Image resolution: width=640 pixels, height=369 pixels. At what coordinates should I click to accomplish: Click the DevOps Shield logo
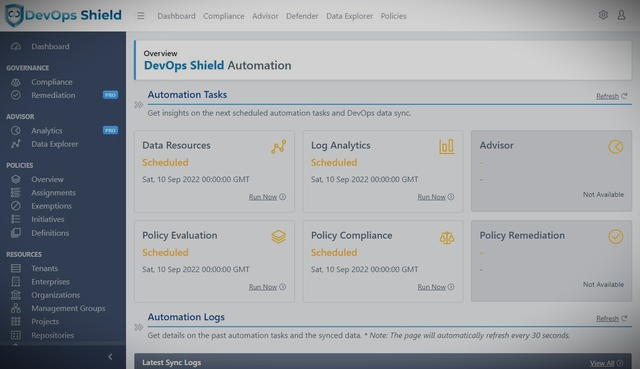[63, 15]
